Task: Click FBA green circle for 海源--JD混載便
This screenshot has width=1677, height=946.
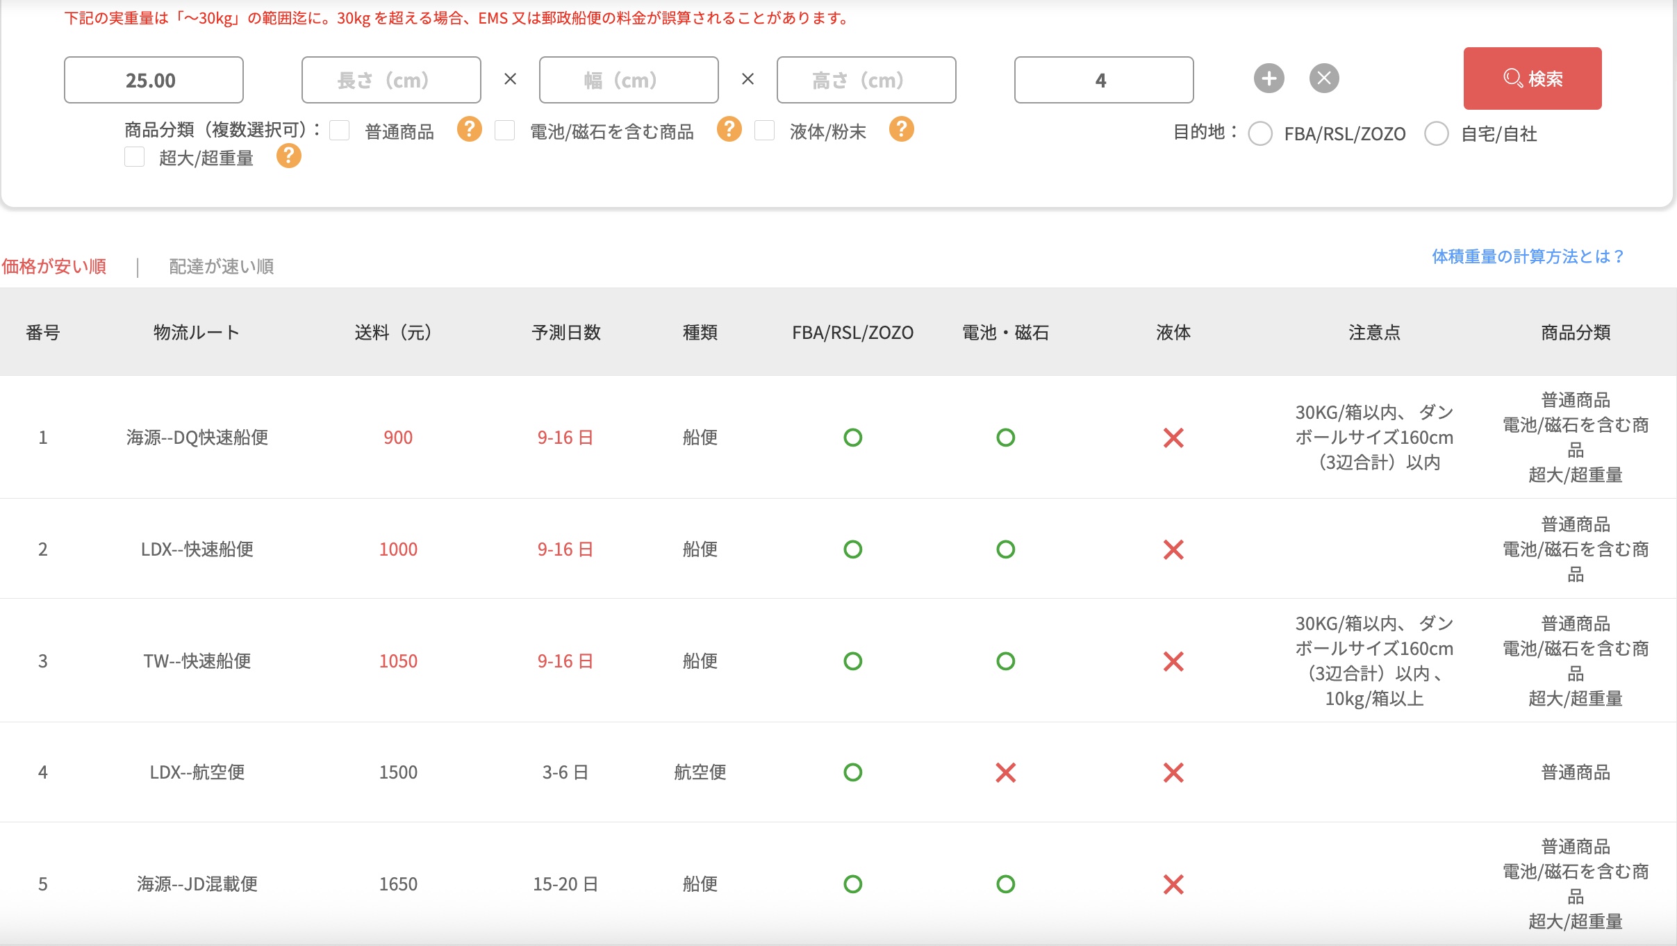Action: click(x=852, y=884)
